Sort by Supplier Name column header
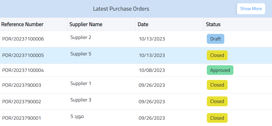The image size is (272, 126). (x=86, y=24)
